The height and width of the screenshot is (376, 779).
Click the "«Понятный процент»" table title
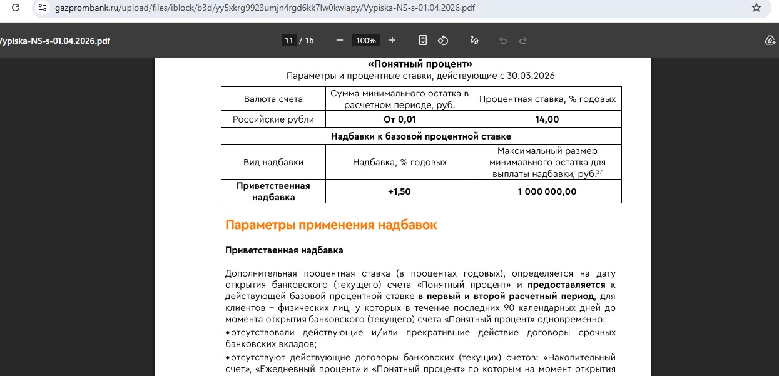pyautogui.click(x=420, y=64)
